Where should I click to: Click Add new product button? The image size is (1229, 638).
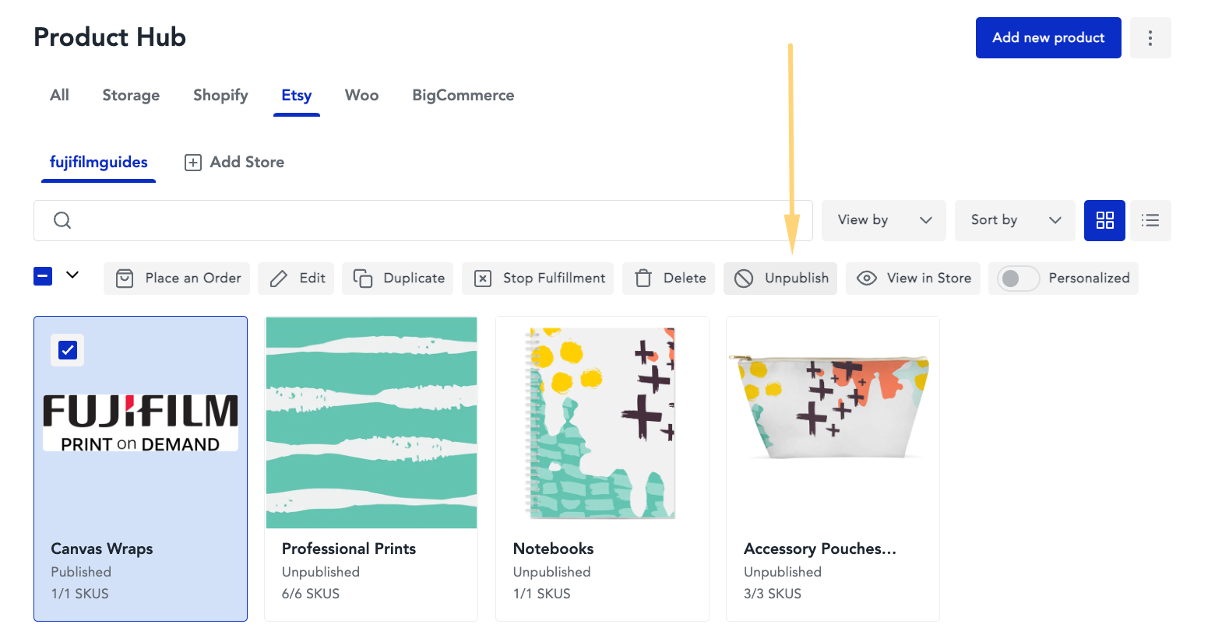click(1048, 37)
